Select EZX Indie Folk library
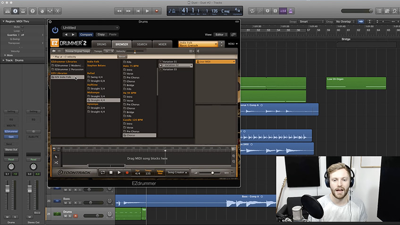Viewport: 400px width, 225px height. 67,77
